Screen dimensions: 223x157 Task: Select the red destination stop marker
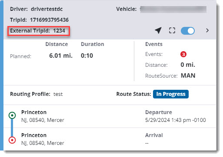pos(12,140)
